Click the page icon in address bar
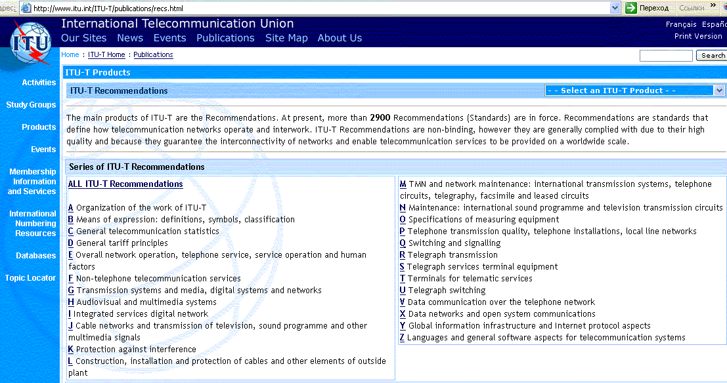The height and width of the screenshot is (383, 727). [26, 8]
